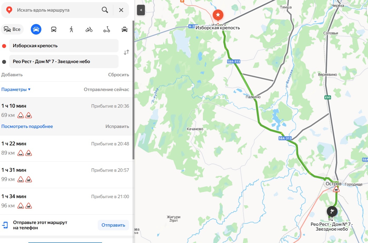Select the taxi route mode
Viewport: 368px width, 243px height.
pyautogui.click(x=125, y=29)
